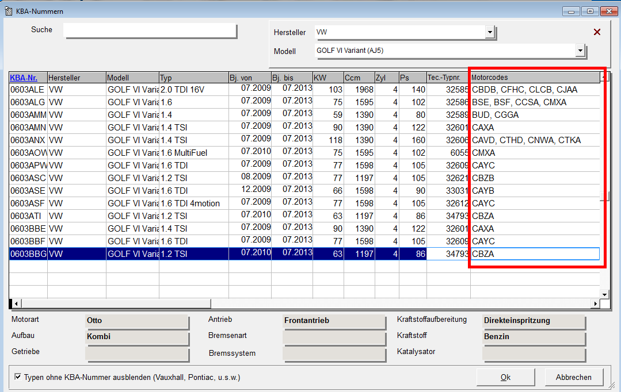
Task: Click the Benzin Kraftstoff field
Action: (534, 337)
